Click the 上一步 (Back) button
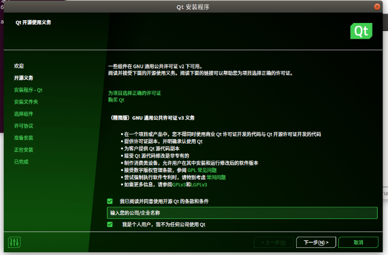This screenshot has width=388, height=255. pos(273,242)
